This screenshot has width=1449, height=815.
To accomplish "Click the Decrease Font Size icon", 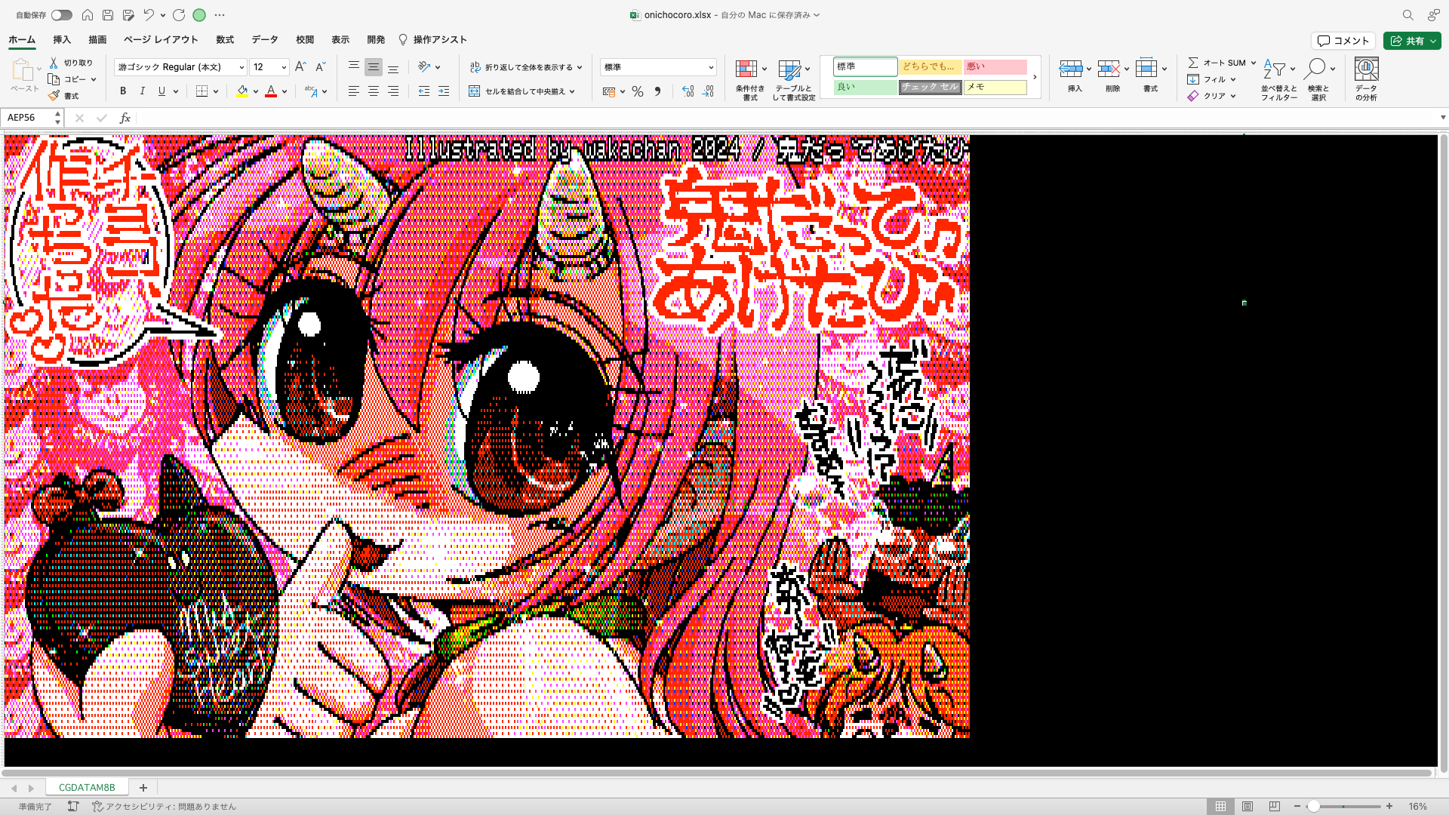I will coord(320,66).
